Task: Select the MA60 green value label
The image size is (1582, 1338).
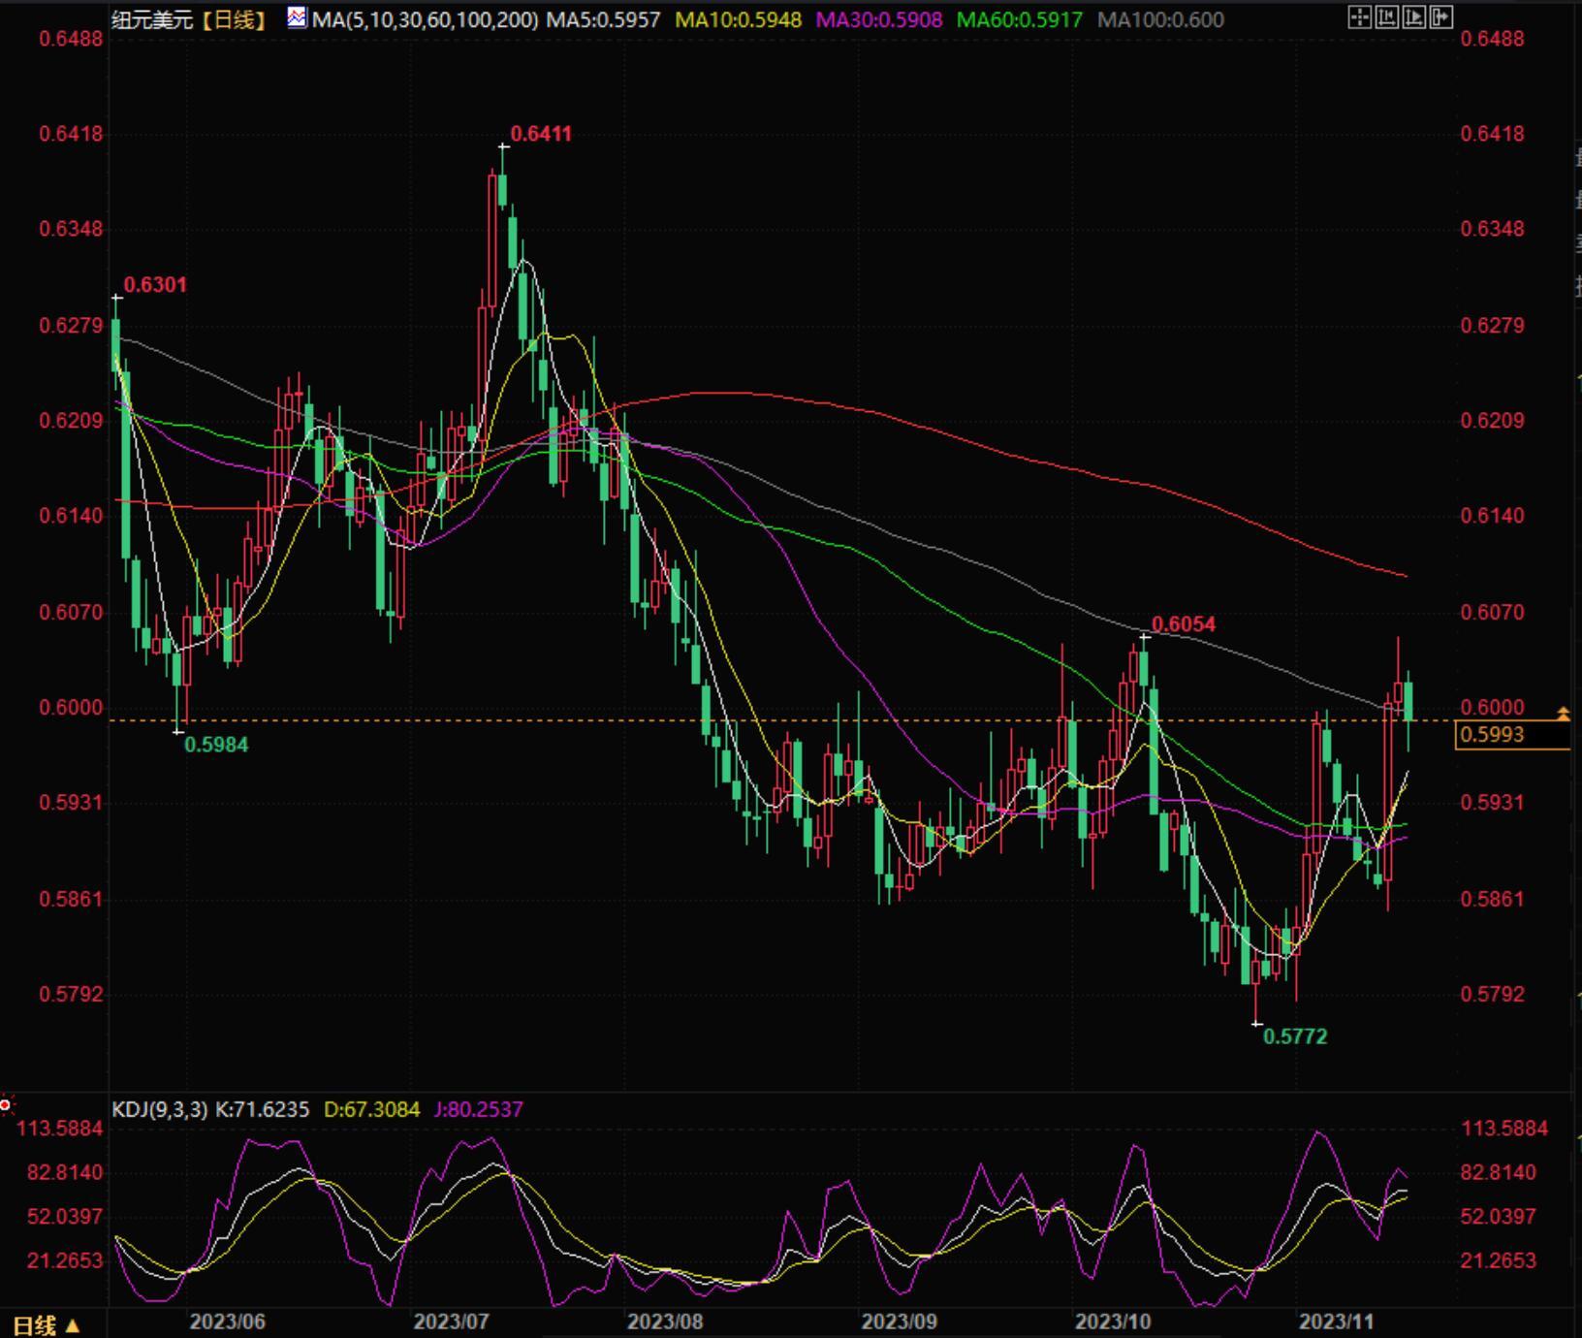Action: 1019,19
